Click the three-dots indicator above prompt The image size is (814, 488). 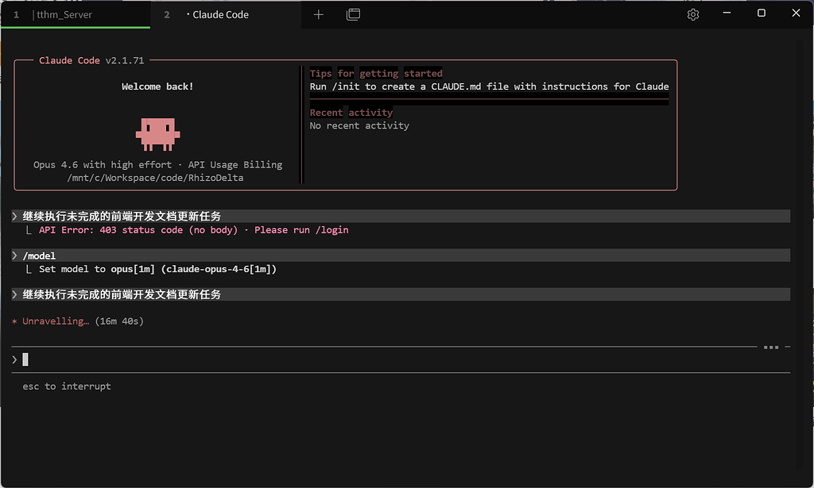(771, 347)
